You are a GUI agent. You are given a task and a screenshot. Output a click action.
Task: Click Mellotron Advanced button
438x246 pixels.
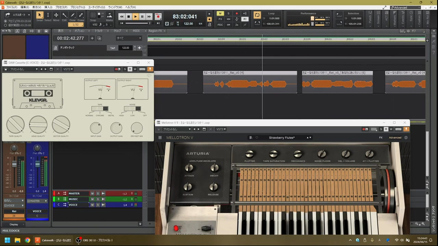click(395, 138)
